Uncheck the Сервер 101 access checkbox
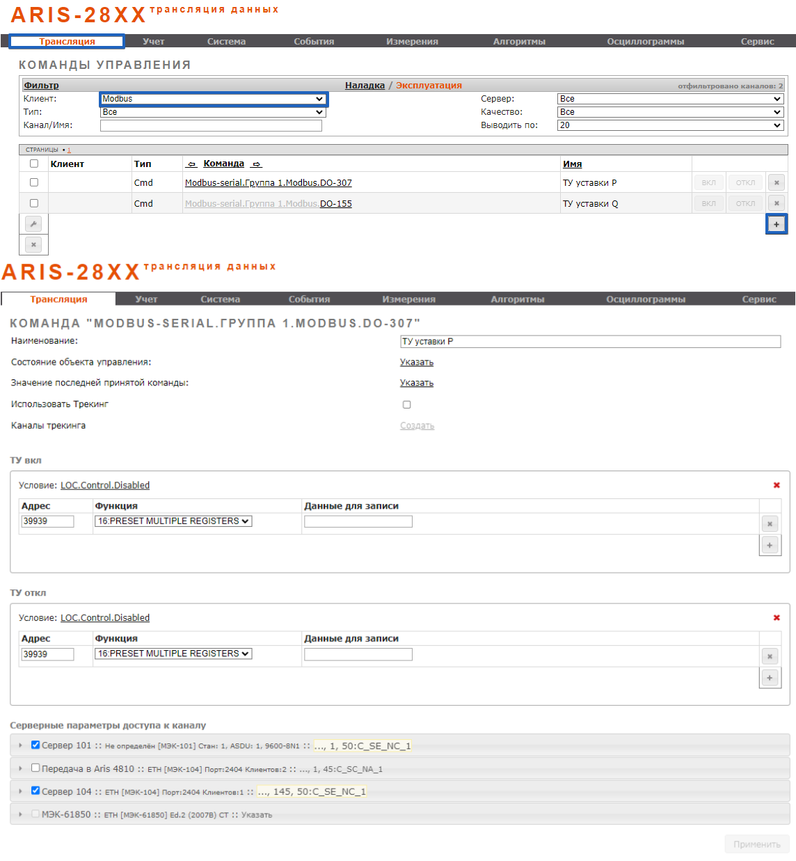This screenshot has width=796, height=861. coord(35,745)
